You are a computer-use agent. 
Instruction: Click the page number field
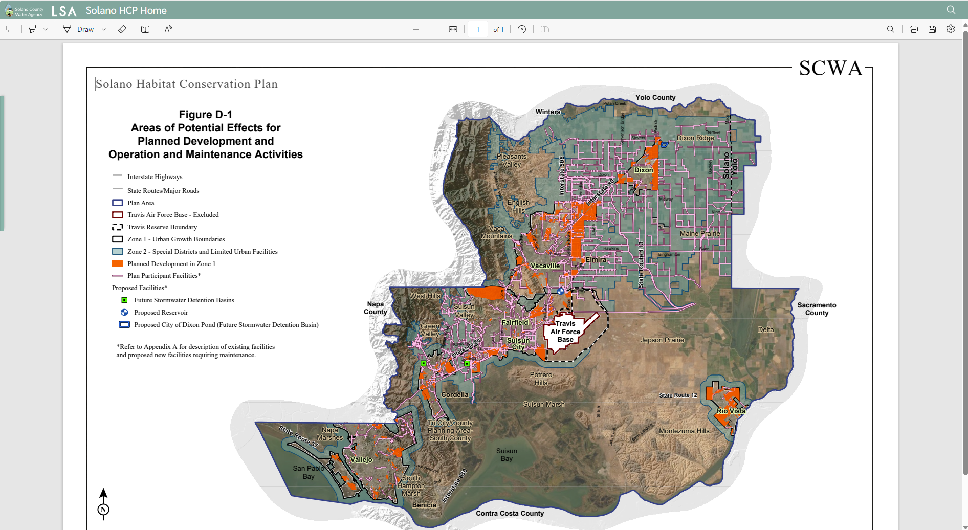click(x=478, y=29)
